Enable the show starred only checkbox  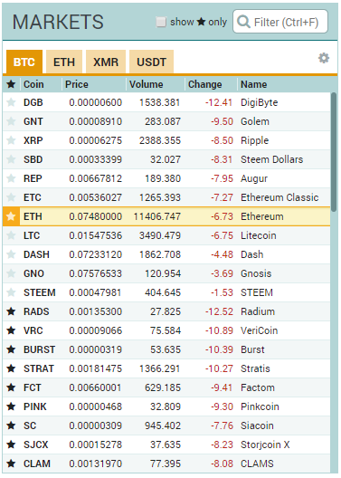click(x=161, y=22)
